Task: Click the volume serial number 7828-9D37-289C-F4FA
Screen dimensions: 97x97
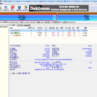Action: (x=42, y=63)
